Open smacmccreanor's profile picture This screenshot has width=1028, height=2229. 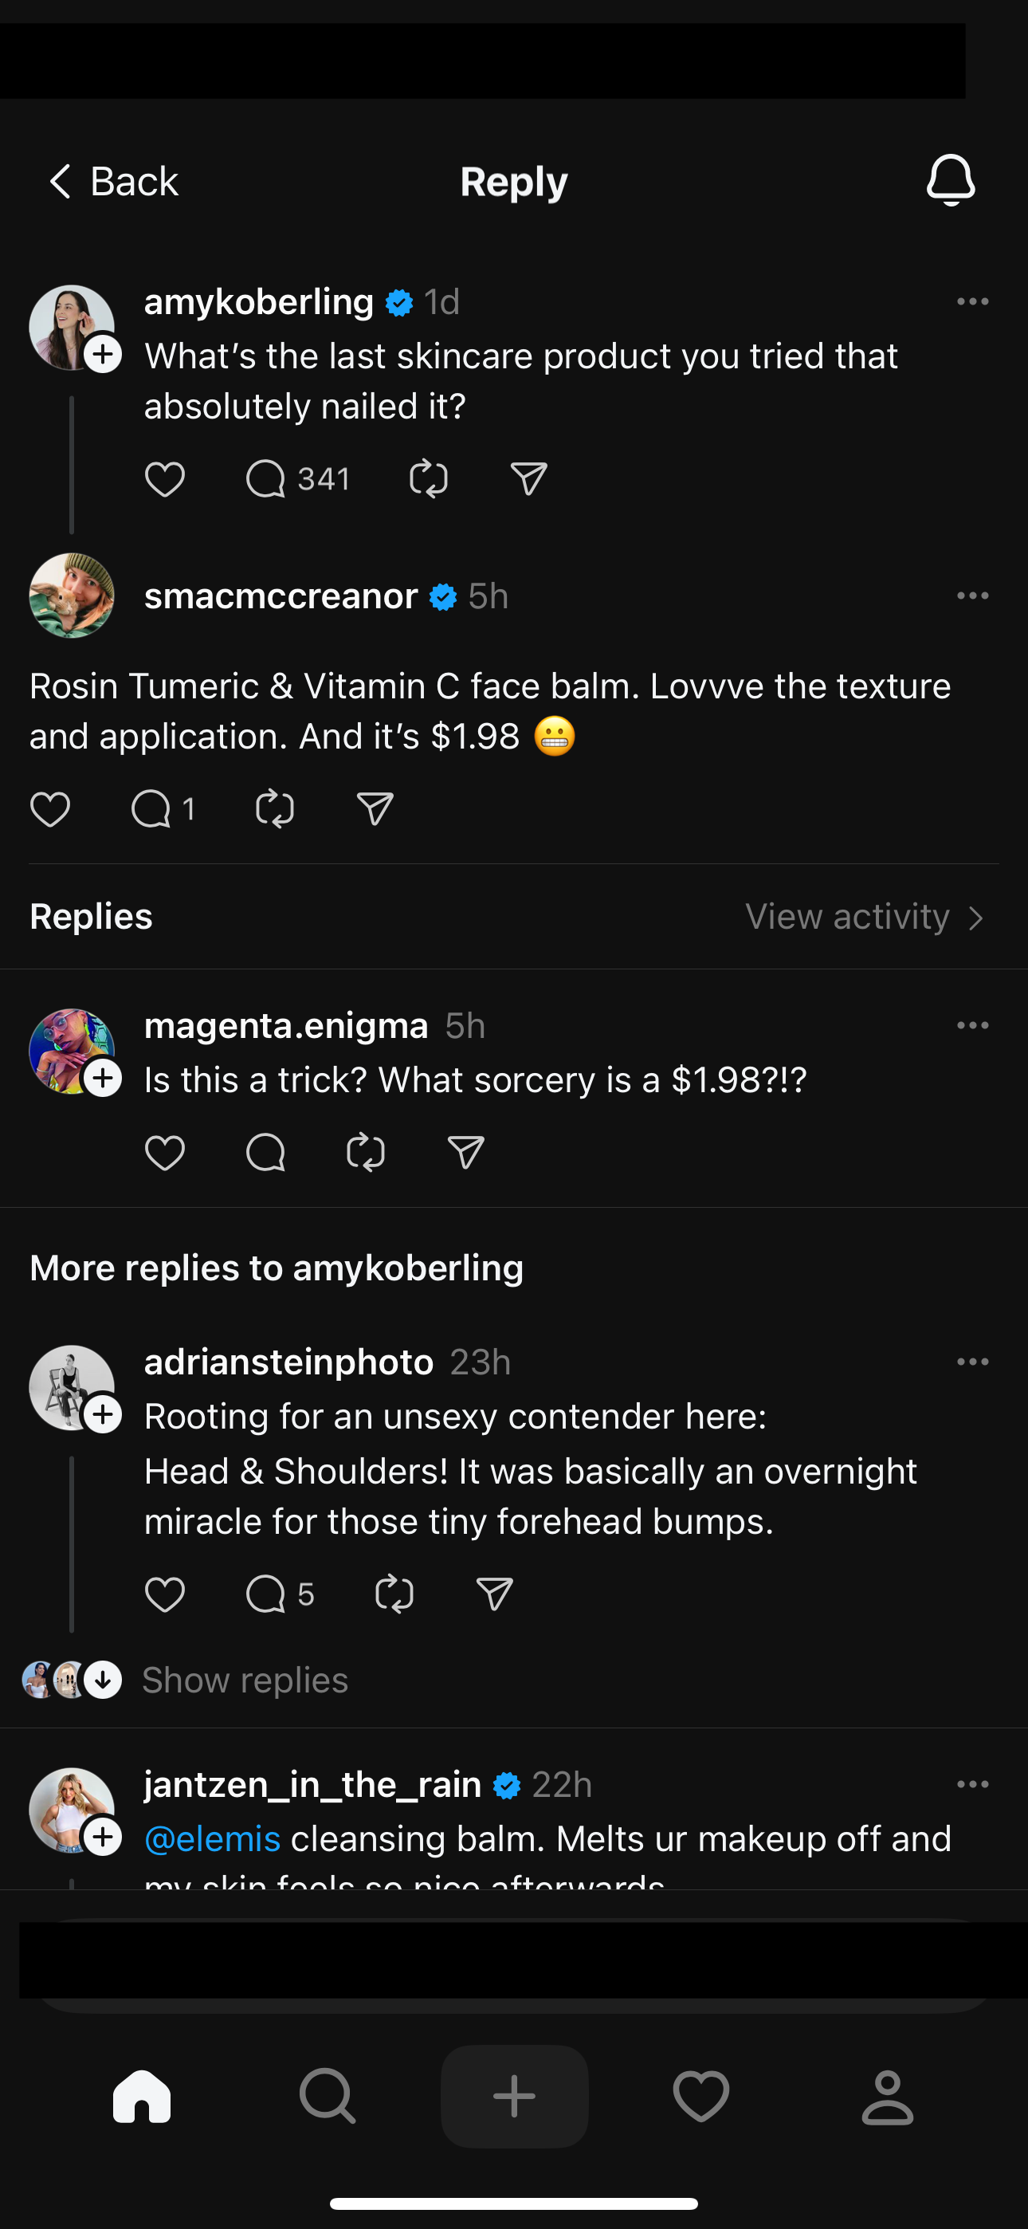[x=72, y=596]
